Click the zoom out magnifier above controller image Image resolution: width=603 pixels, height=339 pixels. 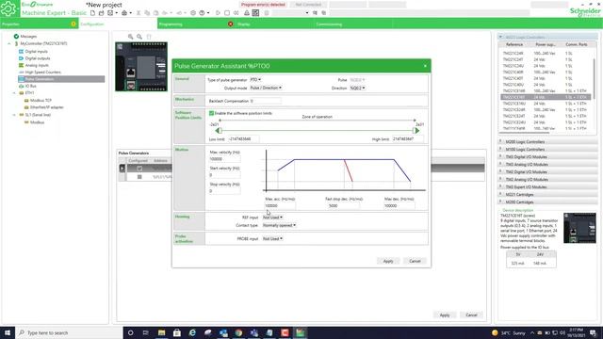click(x=139, y=37)
